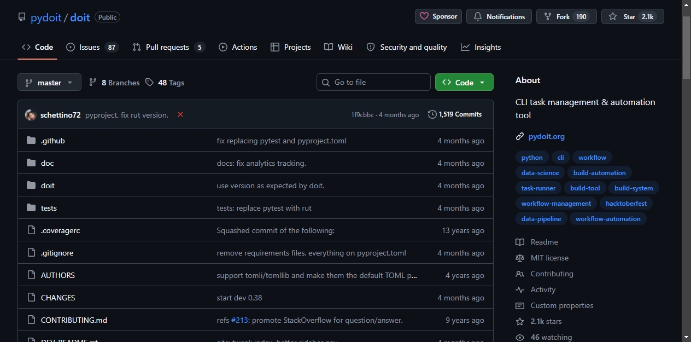Screen dimensions: 691x342
Task: Open commit message 'tests: replace pytest with rut'
Action: point(264,208)
